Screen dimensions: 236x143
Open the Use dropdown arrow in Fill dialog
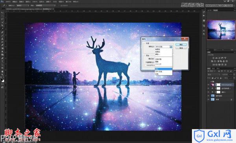tap(171, 46)
